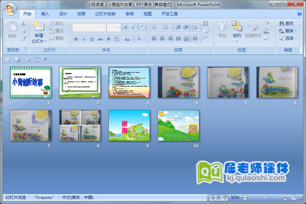Select Justify text alignment
306x204 pixels.
pos(178,39)
